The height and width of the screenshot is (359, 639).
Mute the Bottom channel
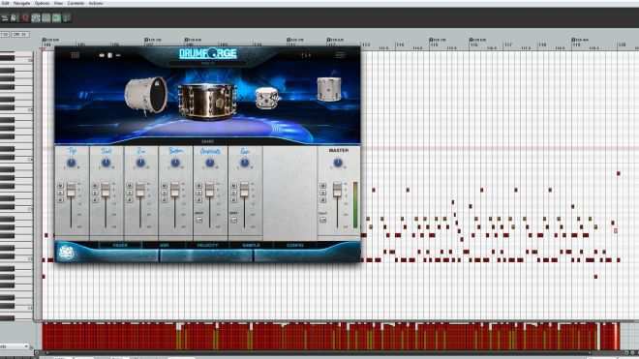(165, 186)
